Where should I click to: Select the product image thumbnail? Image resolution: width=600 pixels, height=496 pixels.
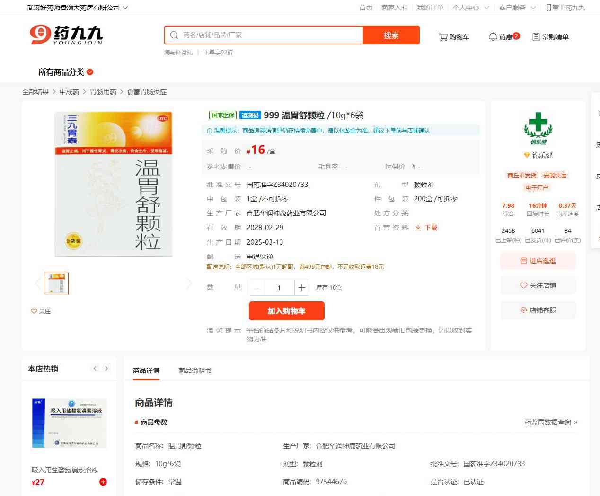[x=57, y=283]
